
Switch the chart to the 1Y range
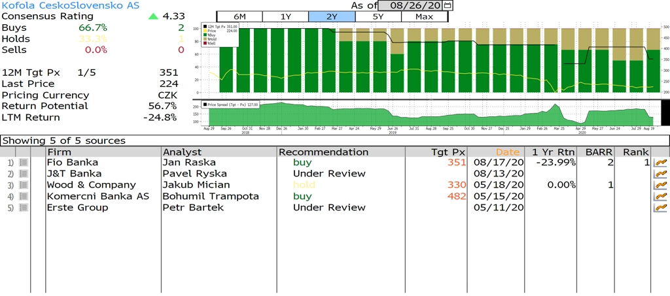coord(285,16)
